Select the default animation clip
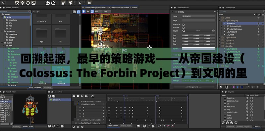The height and width of the screenshot is (131, 265). [60, 100]
